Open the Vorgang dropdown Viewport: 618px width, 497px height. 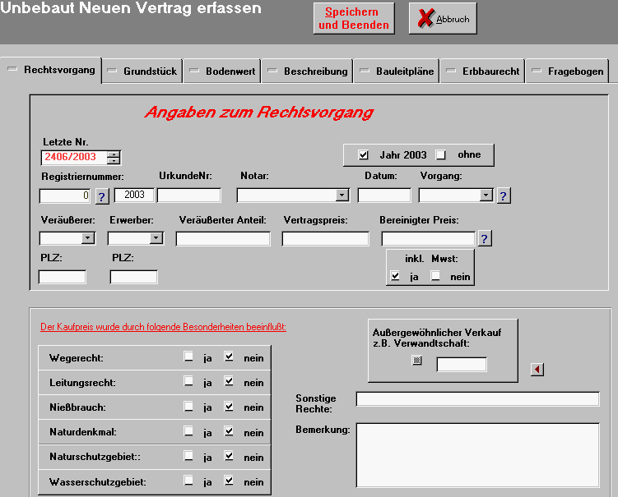tap(486, 196)
